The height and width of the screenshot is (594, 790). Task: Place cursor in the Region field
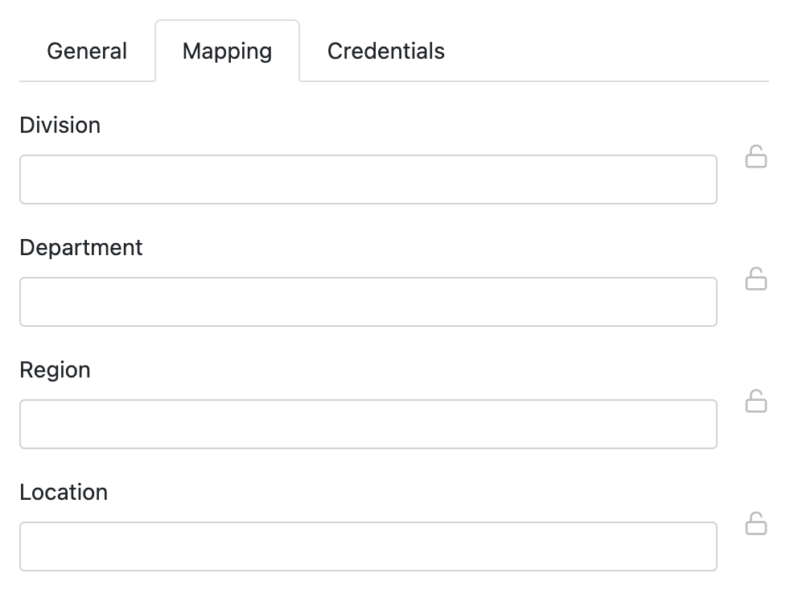[368, 424]
